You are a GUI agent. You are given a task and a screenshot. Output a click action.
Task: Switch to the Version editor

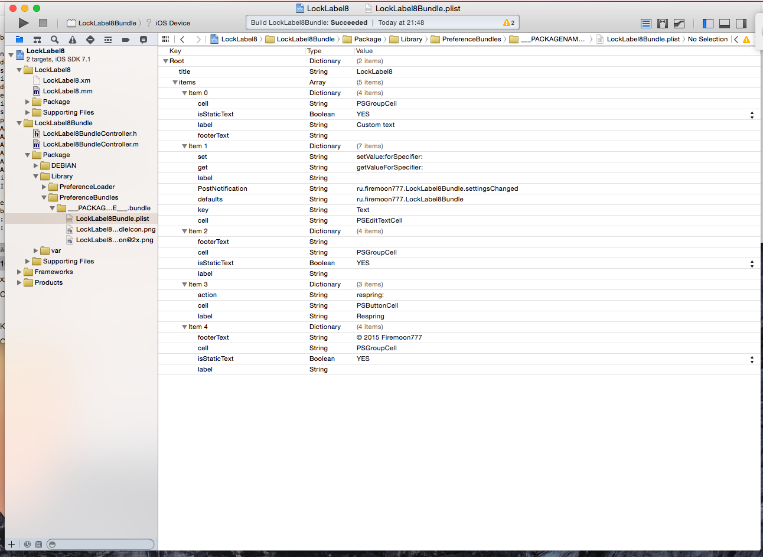[x=679, y=24]
